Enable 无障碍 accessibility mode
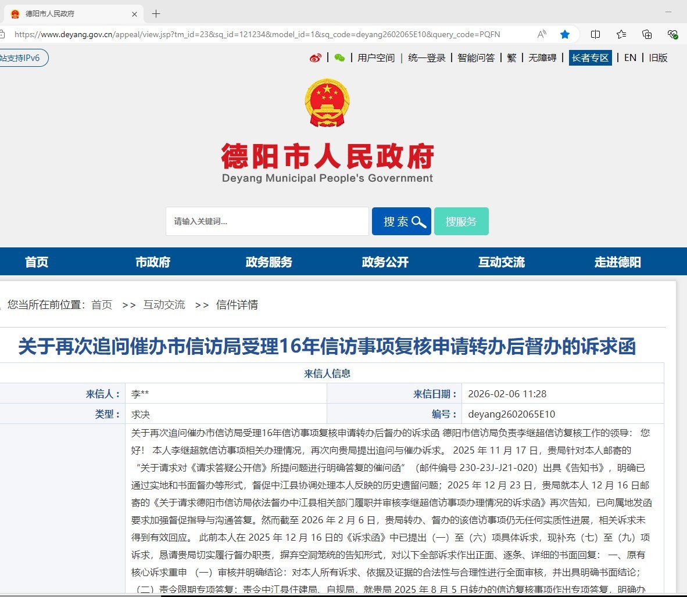Image resolution: width=687 pixels, height=597 pixels. click(542, 58)
